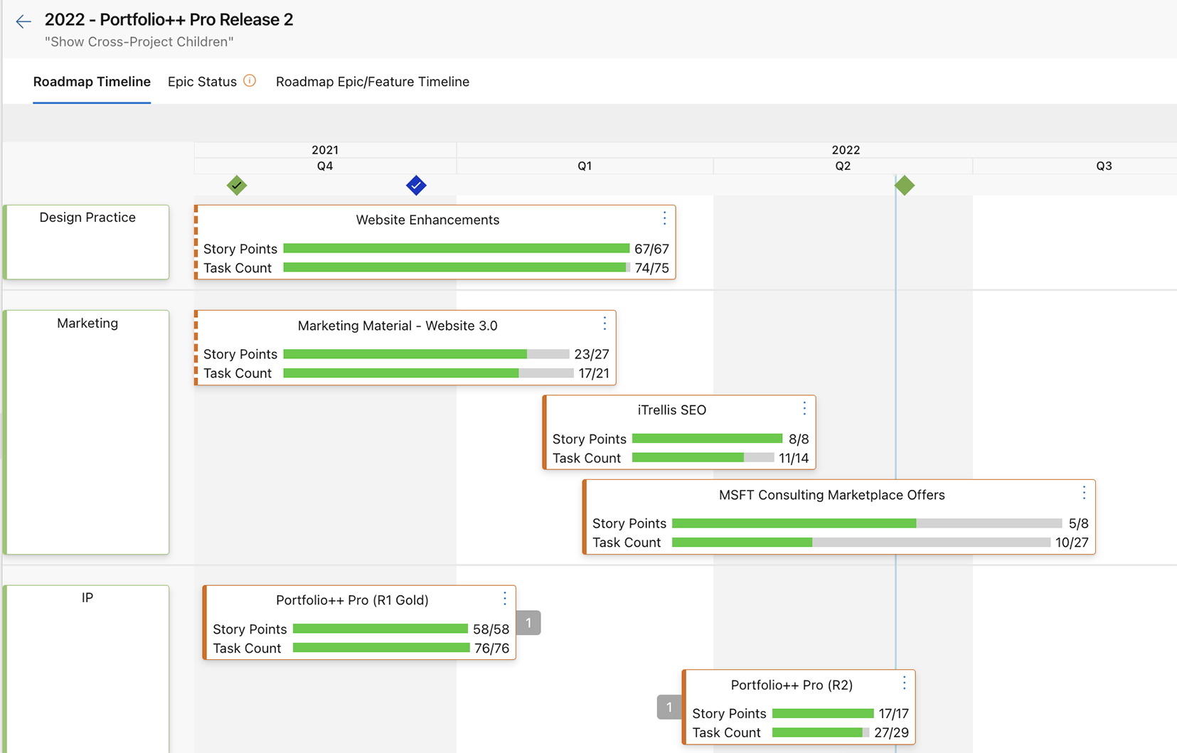The image size is (1177, 753).
Task: Click Marketing Material Story Points progress bar
Action: coord(427,354)
